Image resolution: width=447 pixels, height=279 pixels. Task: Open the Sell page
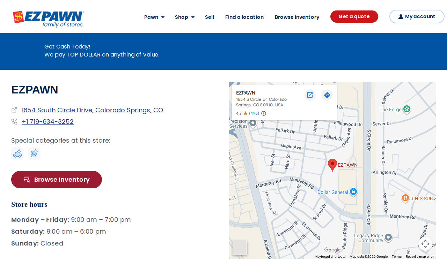(x=210, y=17)
